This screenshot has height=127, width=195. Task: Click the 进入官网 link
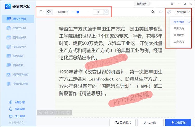click(x=17, y=116)
